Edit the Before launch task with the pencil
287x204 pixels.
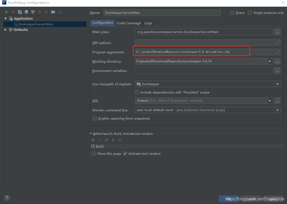point(106,140)
